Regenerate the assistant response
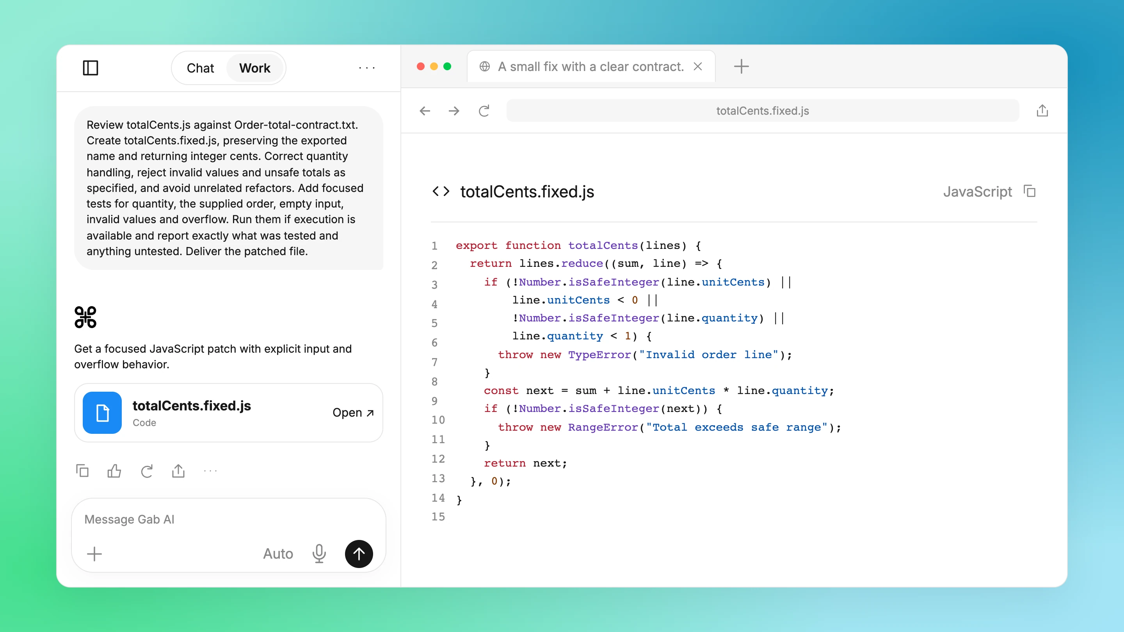The height and width of the screenshot is (632, 1124). pyautogui.click(x=147, y=471)
